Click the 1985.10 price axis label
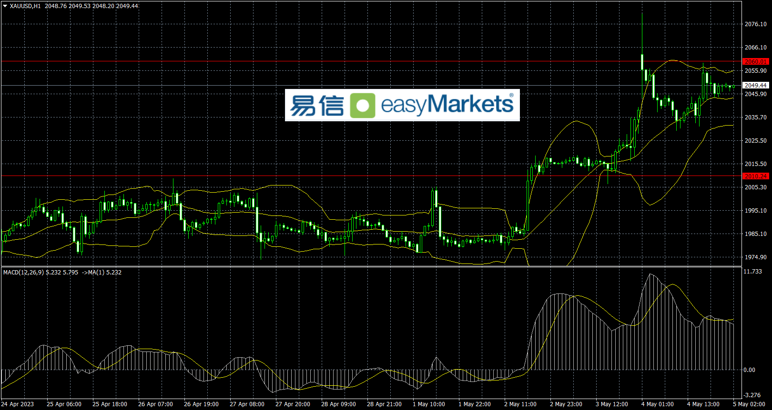 pyautogui.click(x=756, y=234)
